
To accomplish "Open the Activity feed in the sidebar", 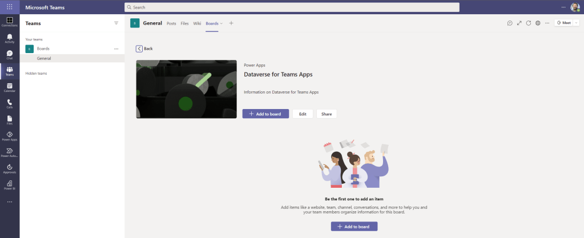I will [10, 38].
